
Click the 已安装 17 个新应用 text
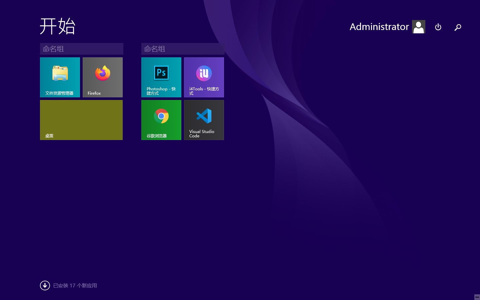coord(75,286)
